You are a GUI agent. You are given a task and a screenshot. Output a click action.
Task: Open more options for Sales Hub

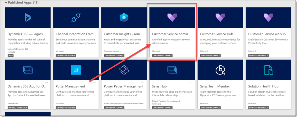tap(191, 82)
